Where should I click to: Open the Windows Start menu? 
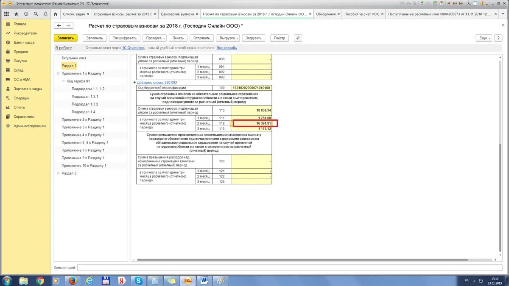point(7,280)
